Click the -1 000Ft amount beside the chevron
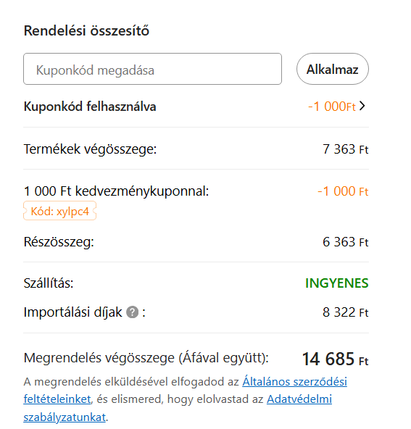 [x=332, y=107]
